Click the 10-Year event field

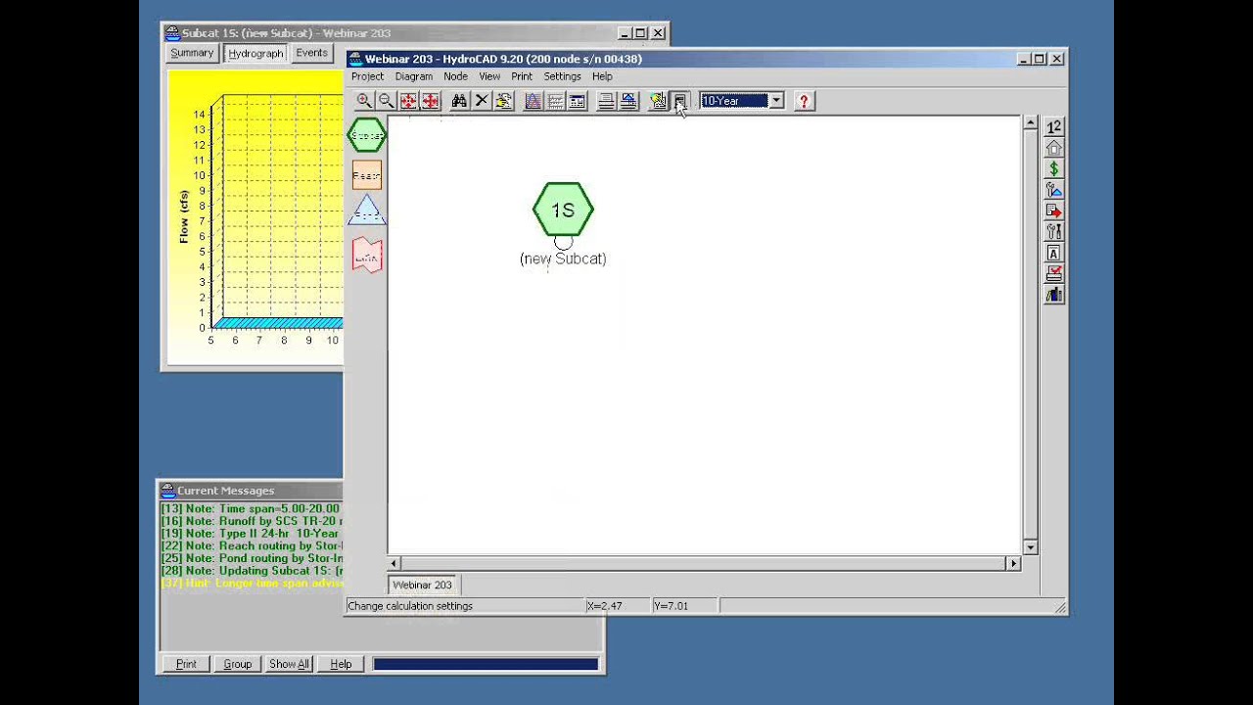[734, 101]
